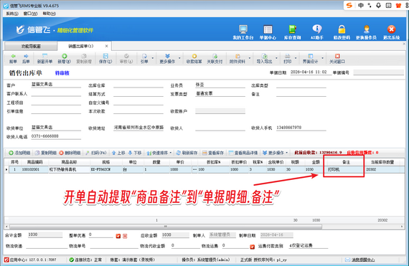Screen dimensions: 409x266
Task: Click 上移 move row up
Action: click(x=118, y=153)
